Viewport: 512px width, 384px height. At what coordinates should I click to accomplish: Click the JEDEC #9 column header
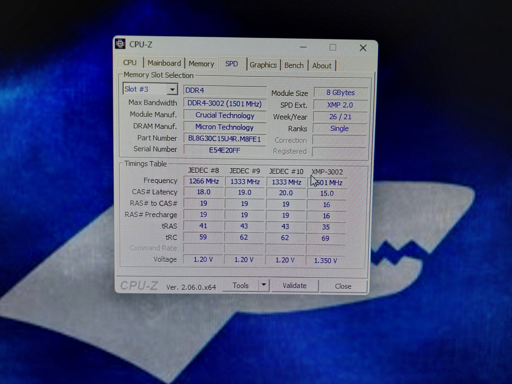point(245,171)
